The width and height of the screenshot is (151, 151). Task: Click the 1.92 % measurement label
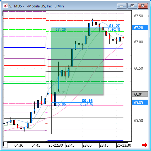(x=114, y=29)
